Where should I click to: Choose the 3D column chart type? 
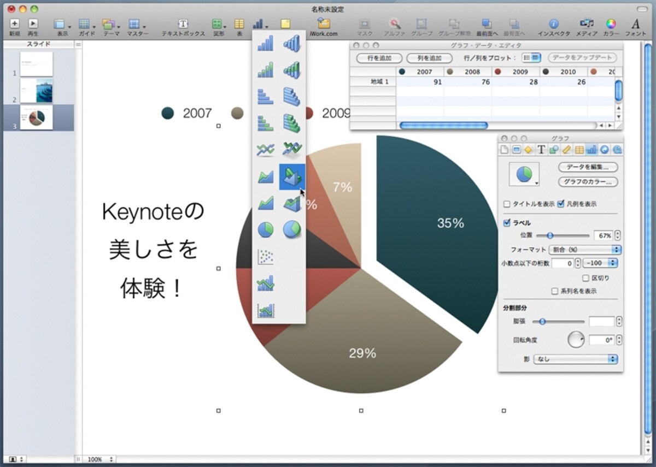coord(292,43)
